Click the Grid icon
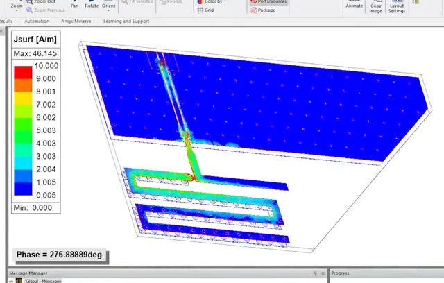Viewport: 444px width, 283px height. [200, 10]
